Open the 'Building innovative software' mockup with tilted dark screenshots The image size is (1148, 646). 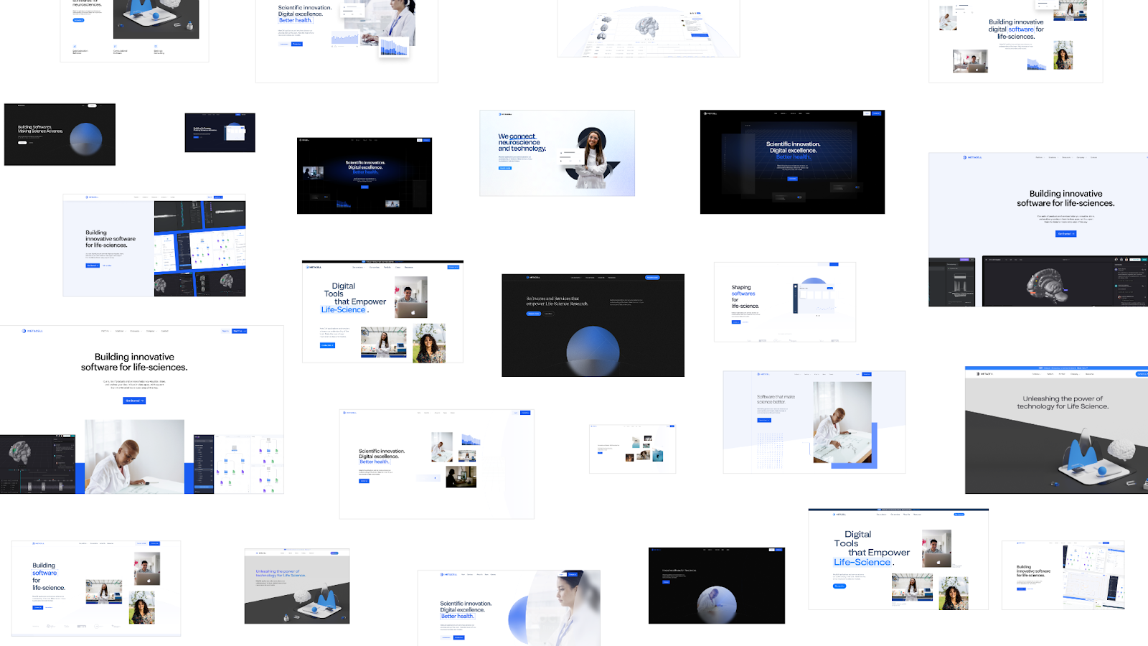click(x=154, y=245)
